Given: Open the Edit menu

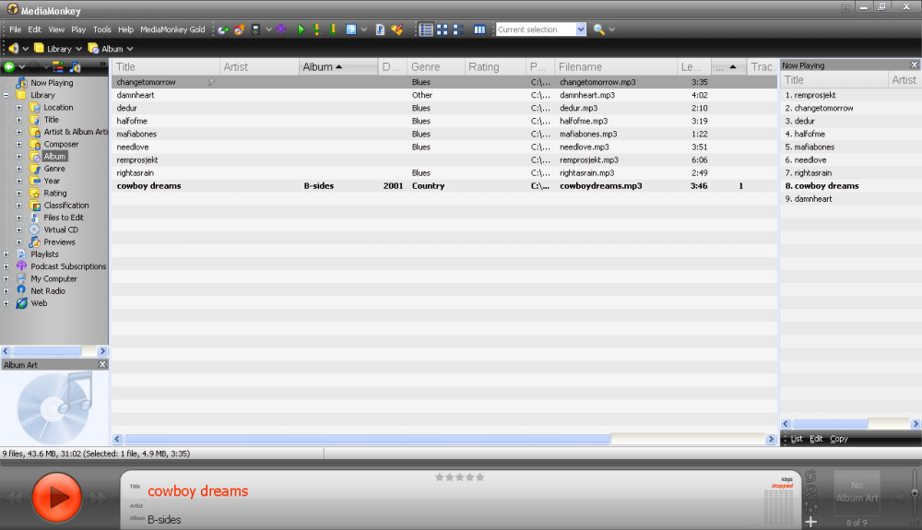Looking at the screenshot, I should pos(35,29).
